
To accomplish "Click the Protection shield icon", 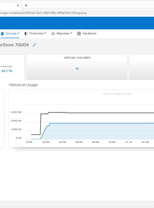I will click(26, 34).
